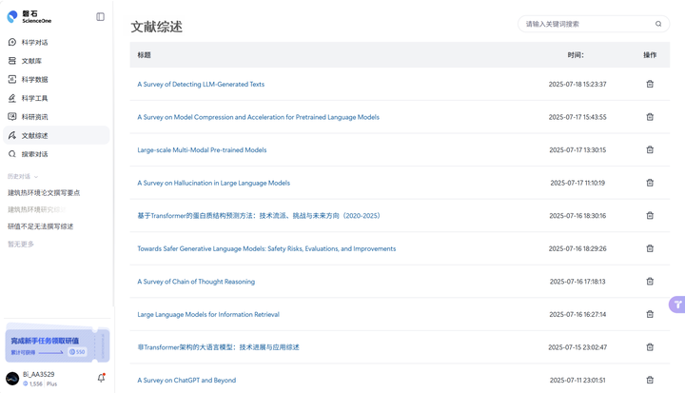Screen dimensions: 685x393
Task: Open 'A Survey of Detecting LLM-Generated Texts'
Action: point(201,85)
